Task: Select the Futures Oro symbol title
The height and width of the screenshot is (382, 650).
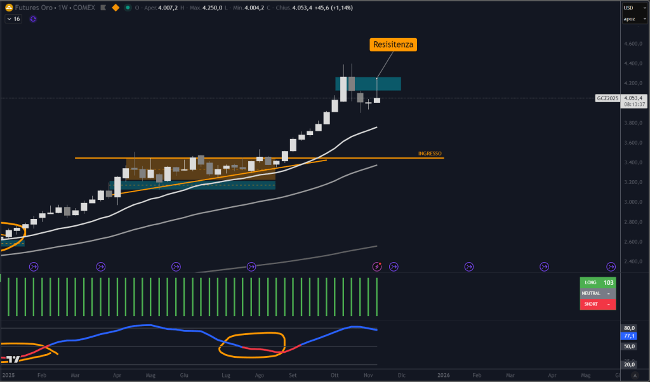Action: (x=35, y=8)
